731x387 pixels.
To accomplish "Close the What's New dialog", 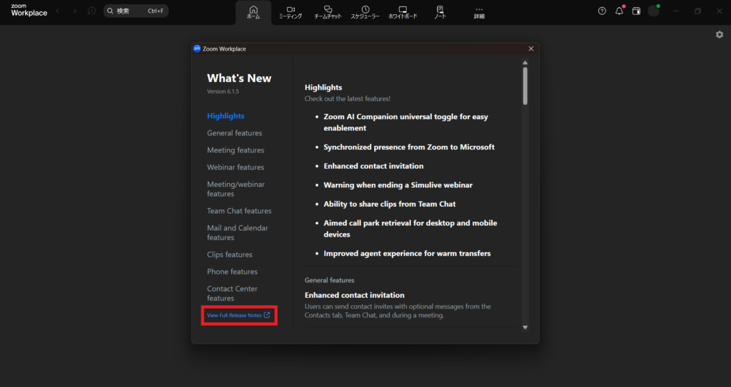I will [x=530, y=48].
